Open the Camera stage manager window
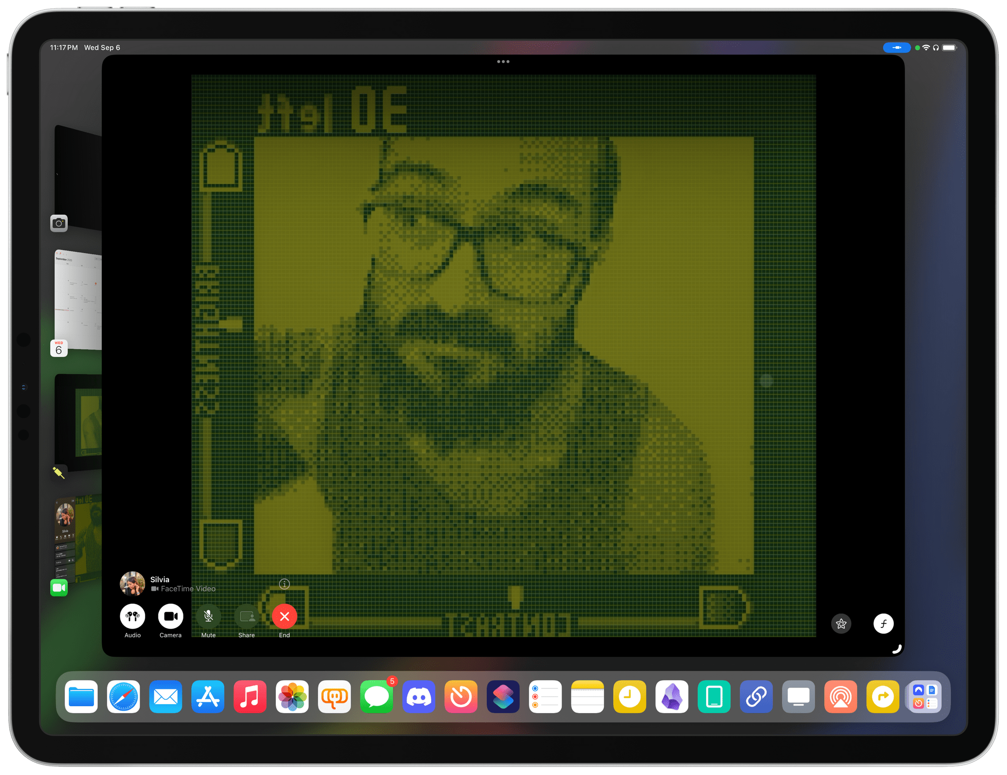1007x775 pixels. [x=78, y=177]
